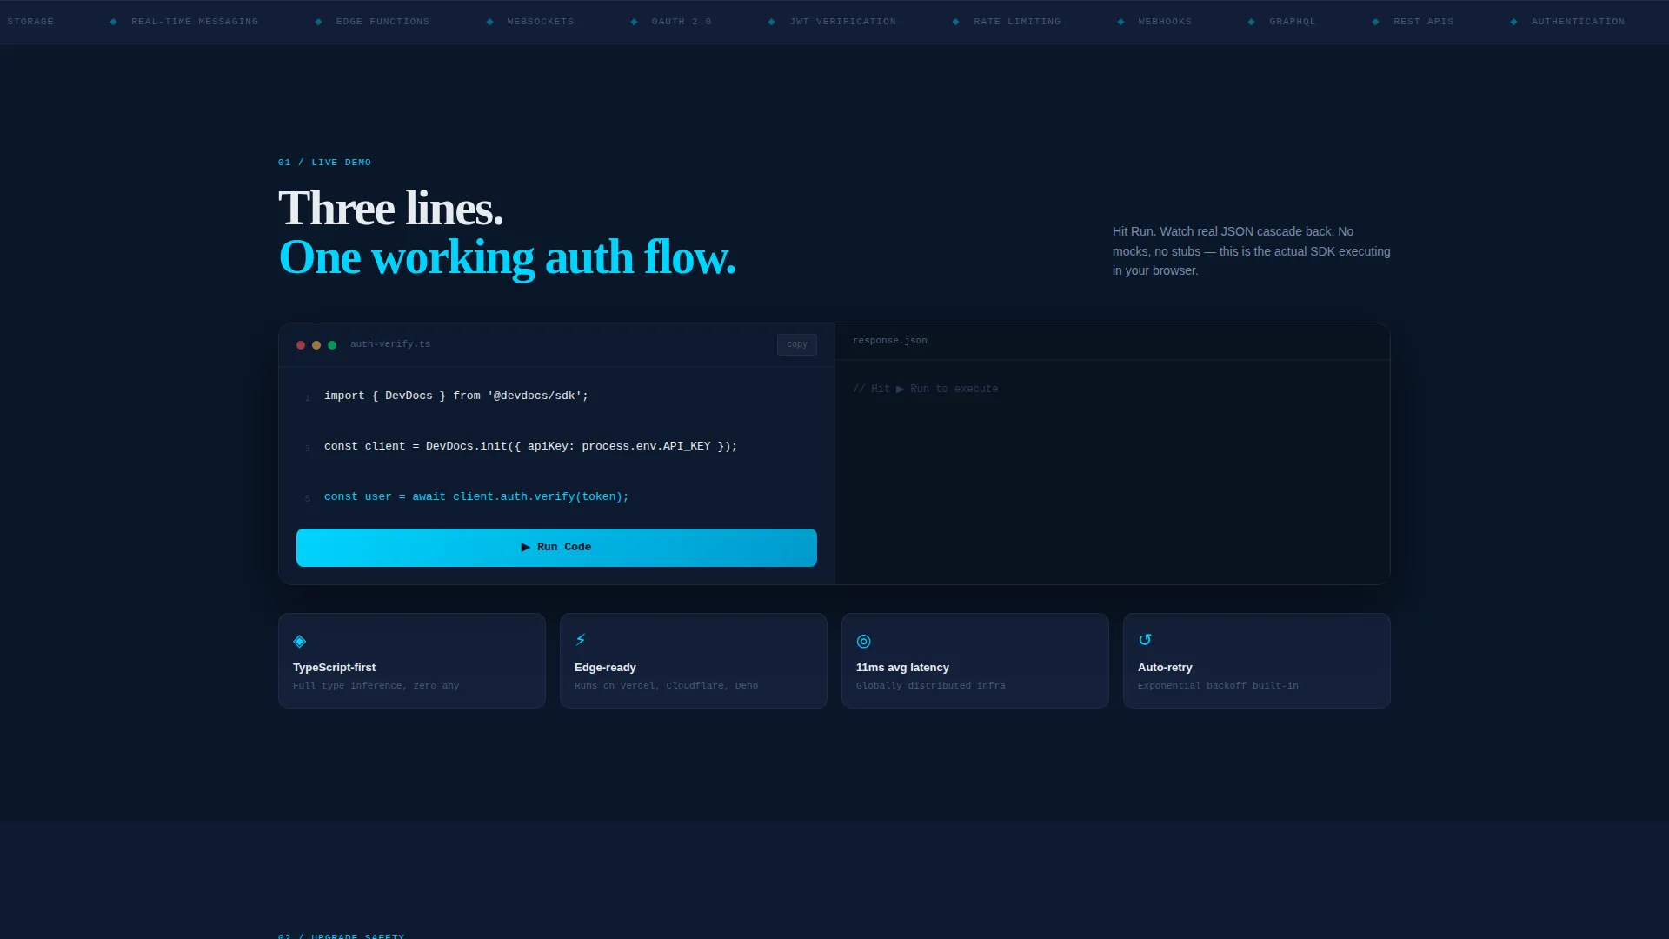The width and height of the screenshot is (1669, 939).
Task: Click 'Globally distributed infra' description
Action: coord(930,686)
